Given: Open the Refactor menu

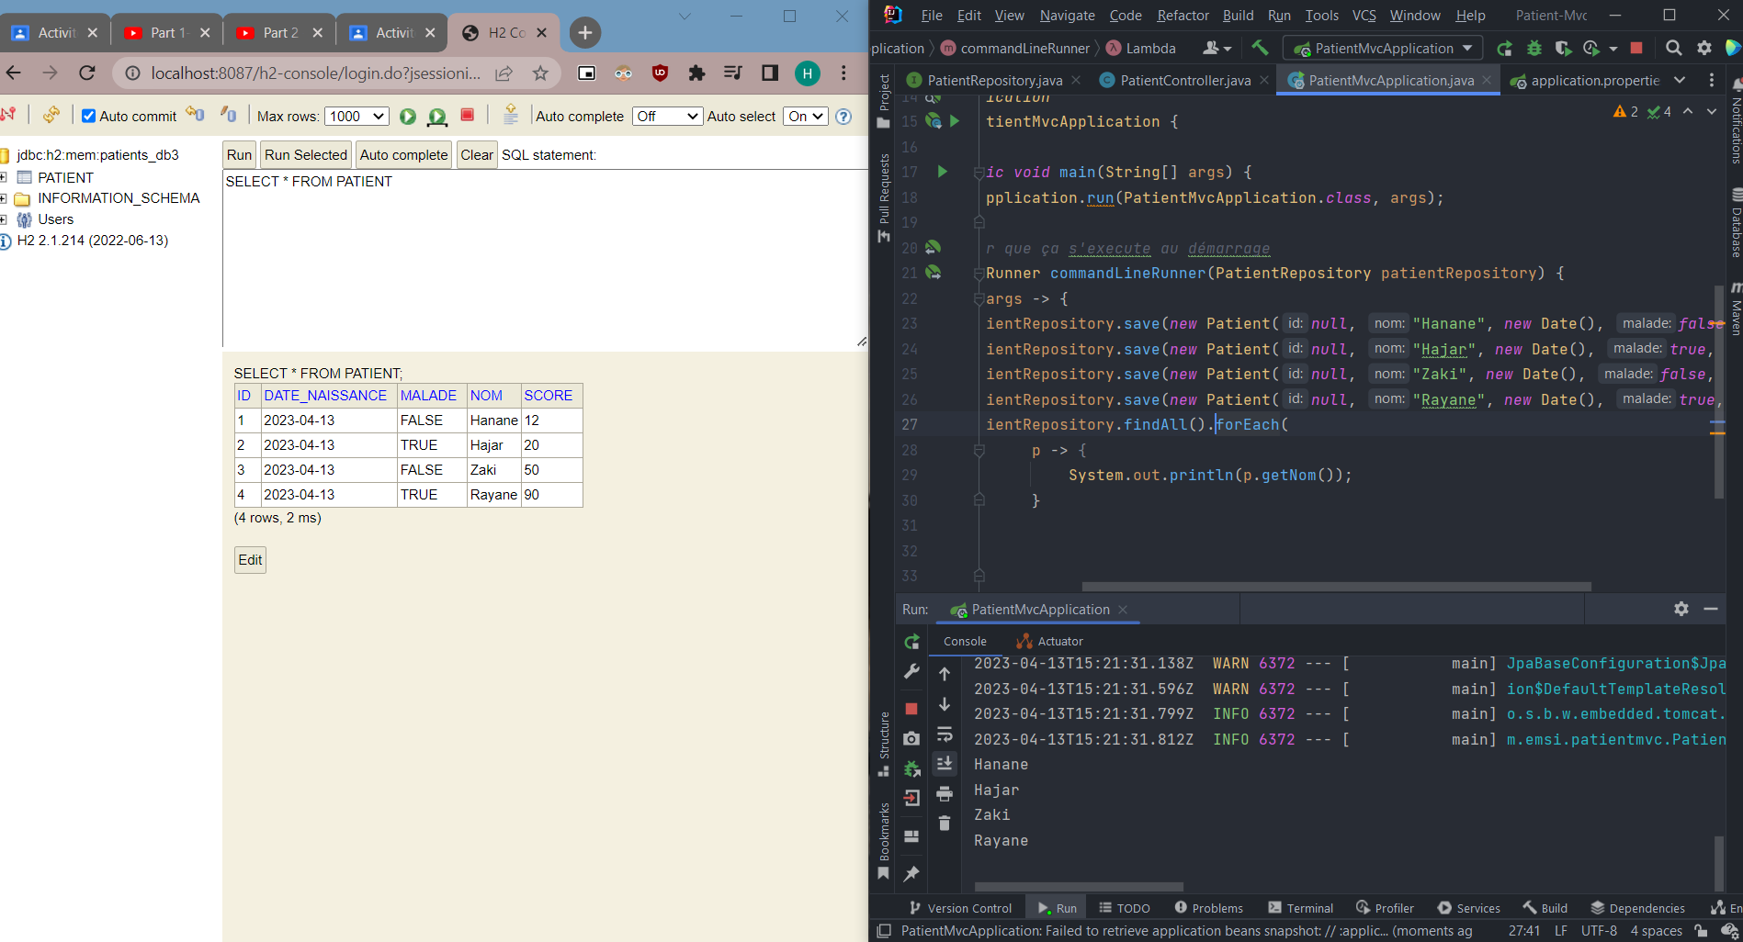Looking at the screenshot, I should 1183,16.
